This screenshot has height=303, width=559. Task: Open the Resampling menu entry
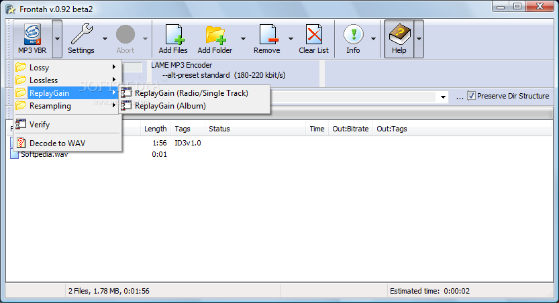coord(67,106)
